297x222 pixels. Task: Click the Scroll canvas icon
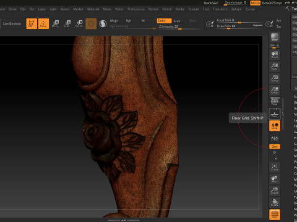[275, 54]
